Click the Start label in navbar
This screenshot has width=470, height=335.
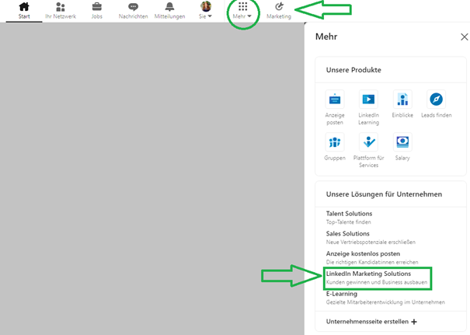tap(24, 16)
